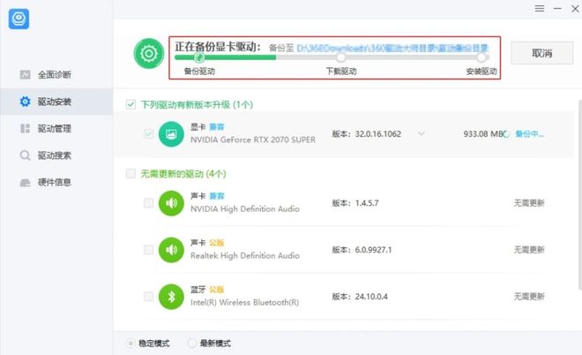Click the 933.08 MB size value
582x355 pixels.
click(483, 134)
